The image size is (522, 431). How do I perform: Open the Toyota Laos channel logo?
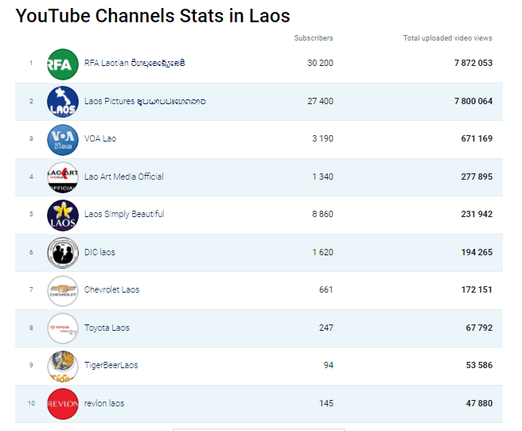pos(63,328)
